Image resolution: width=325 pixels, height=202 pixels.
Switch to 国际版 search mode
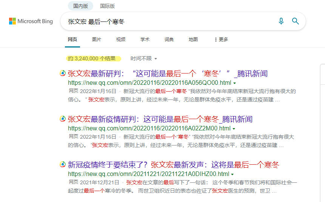click(107, 6)
